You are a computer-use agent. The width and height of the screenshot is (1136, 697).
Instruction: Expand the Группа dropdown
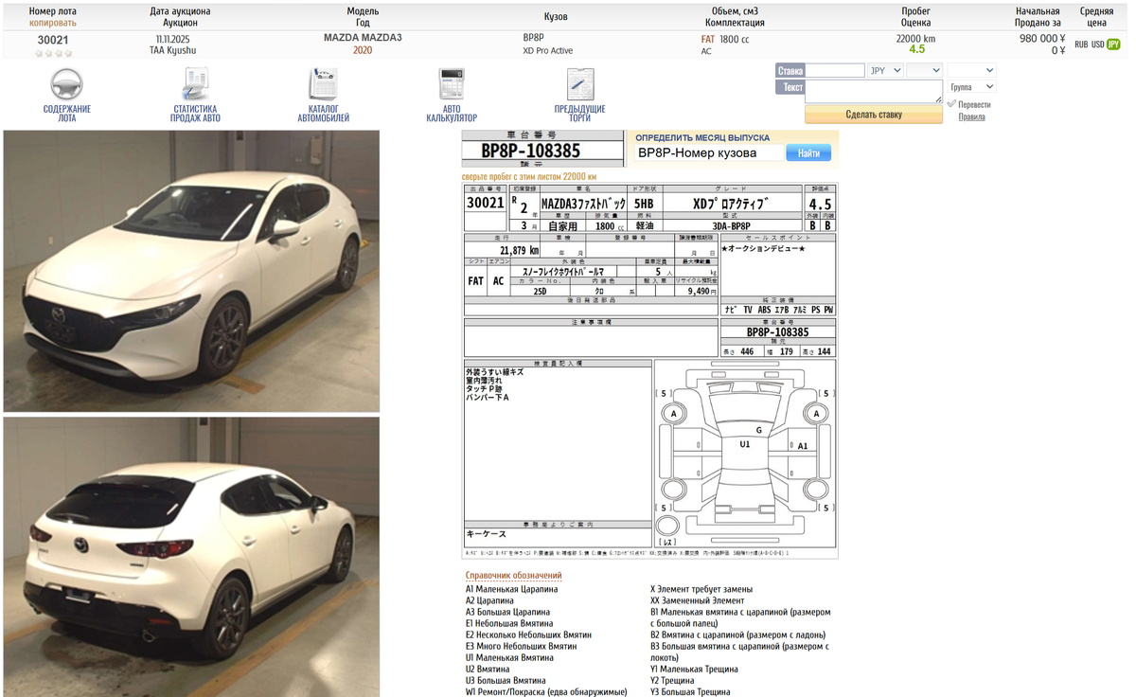tap(971, 87)
